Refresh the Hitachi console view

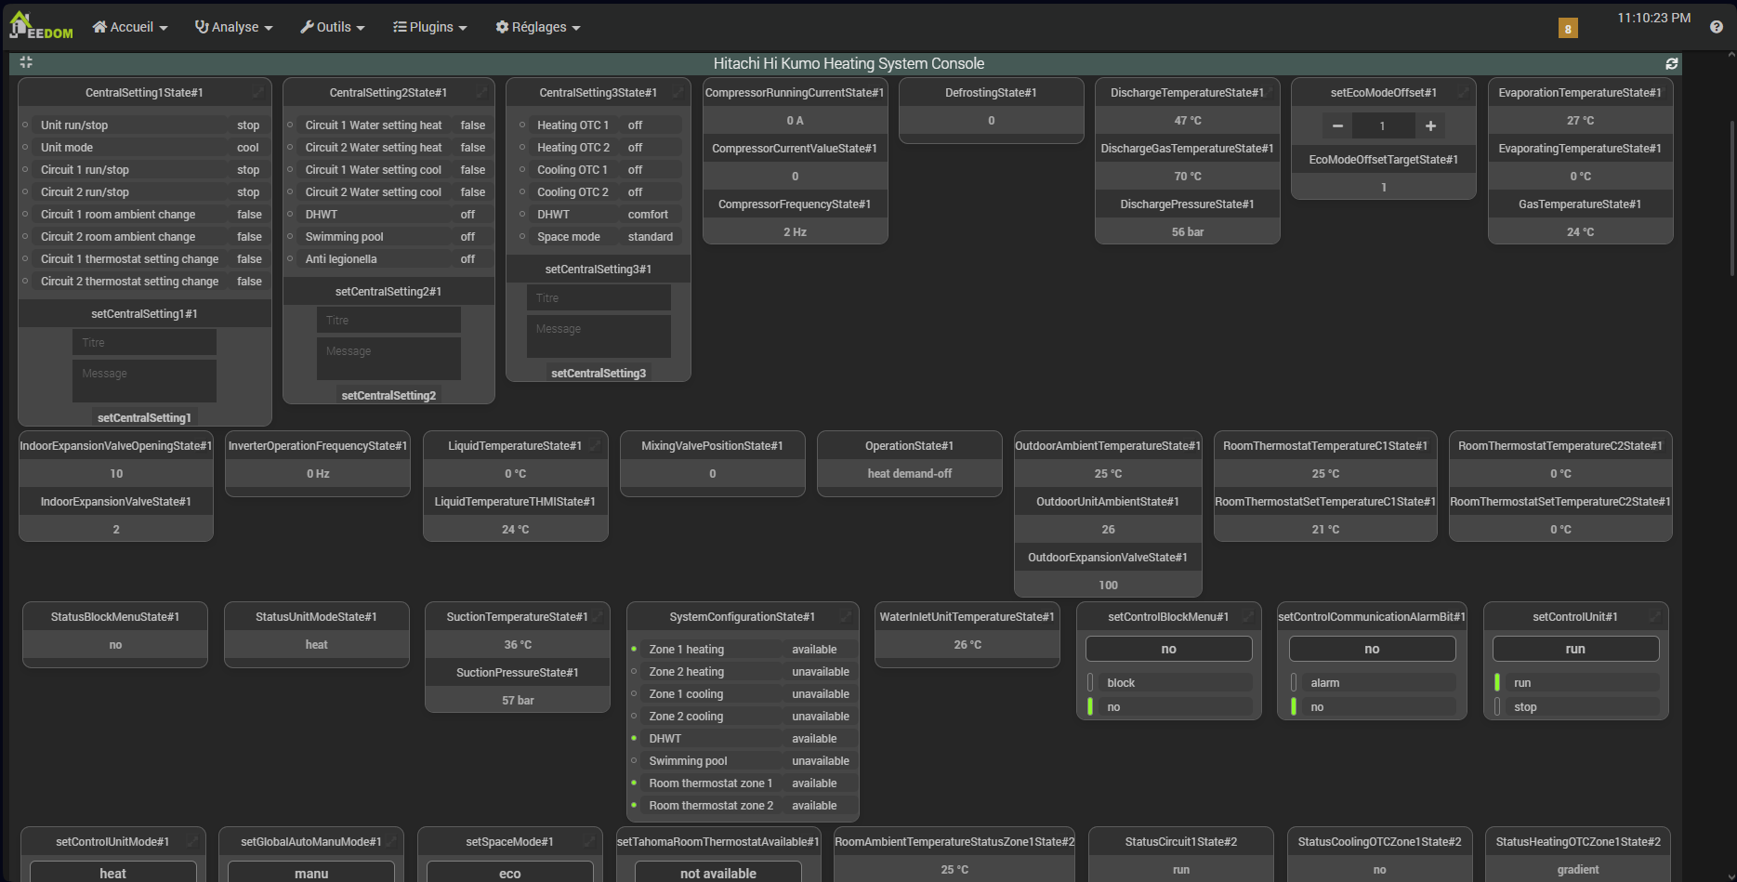pos(1671,63)
